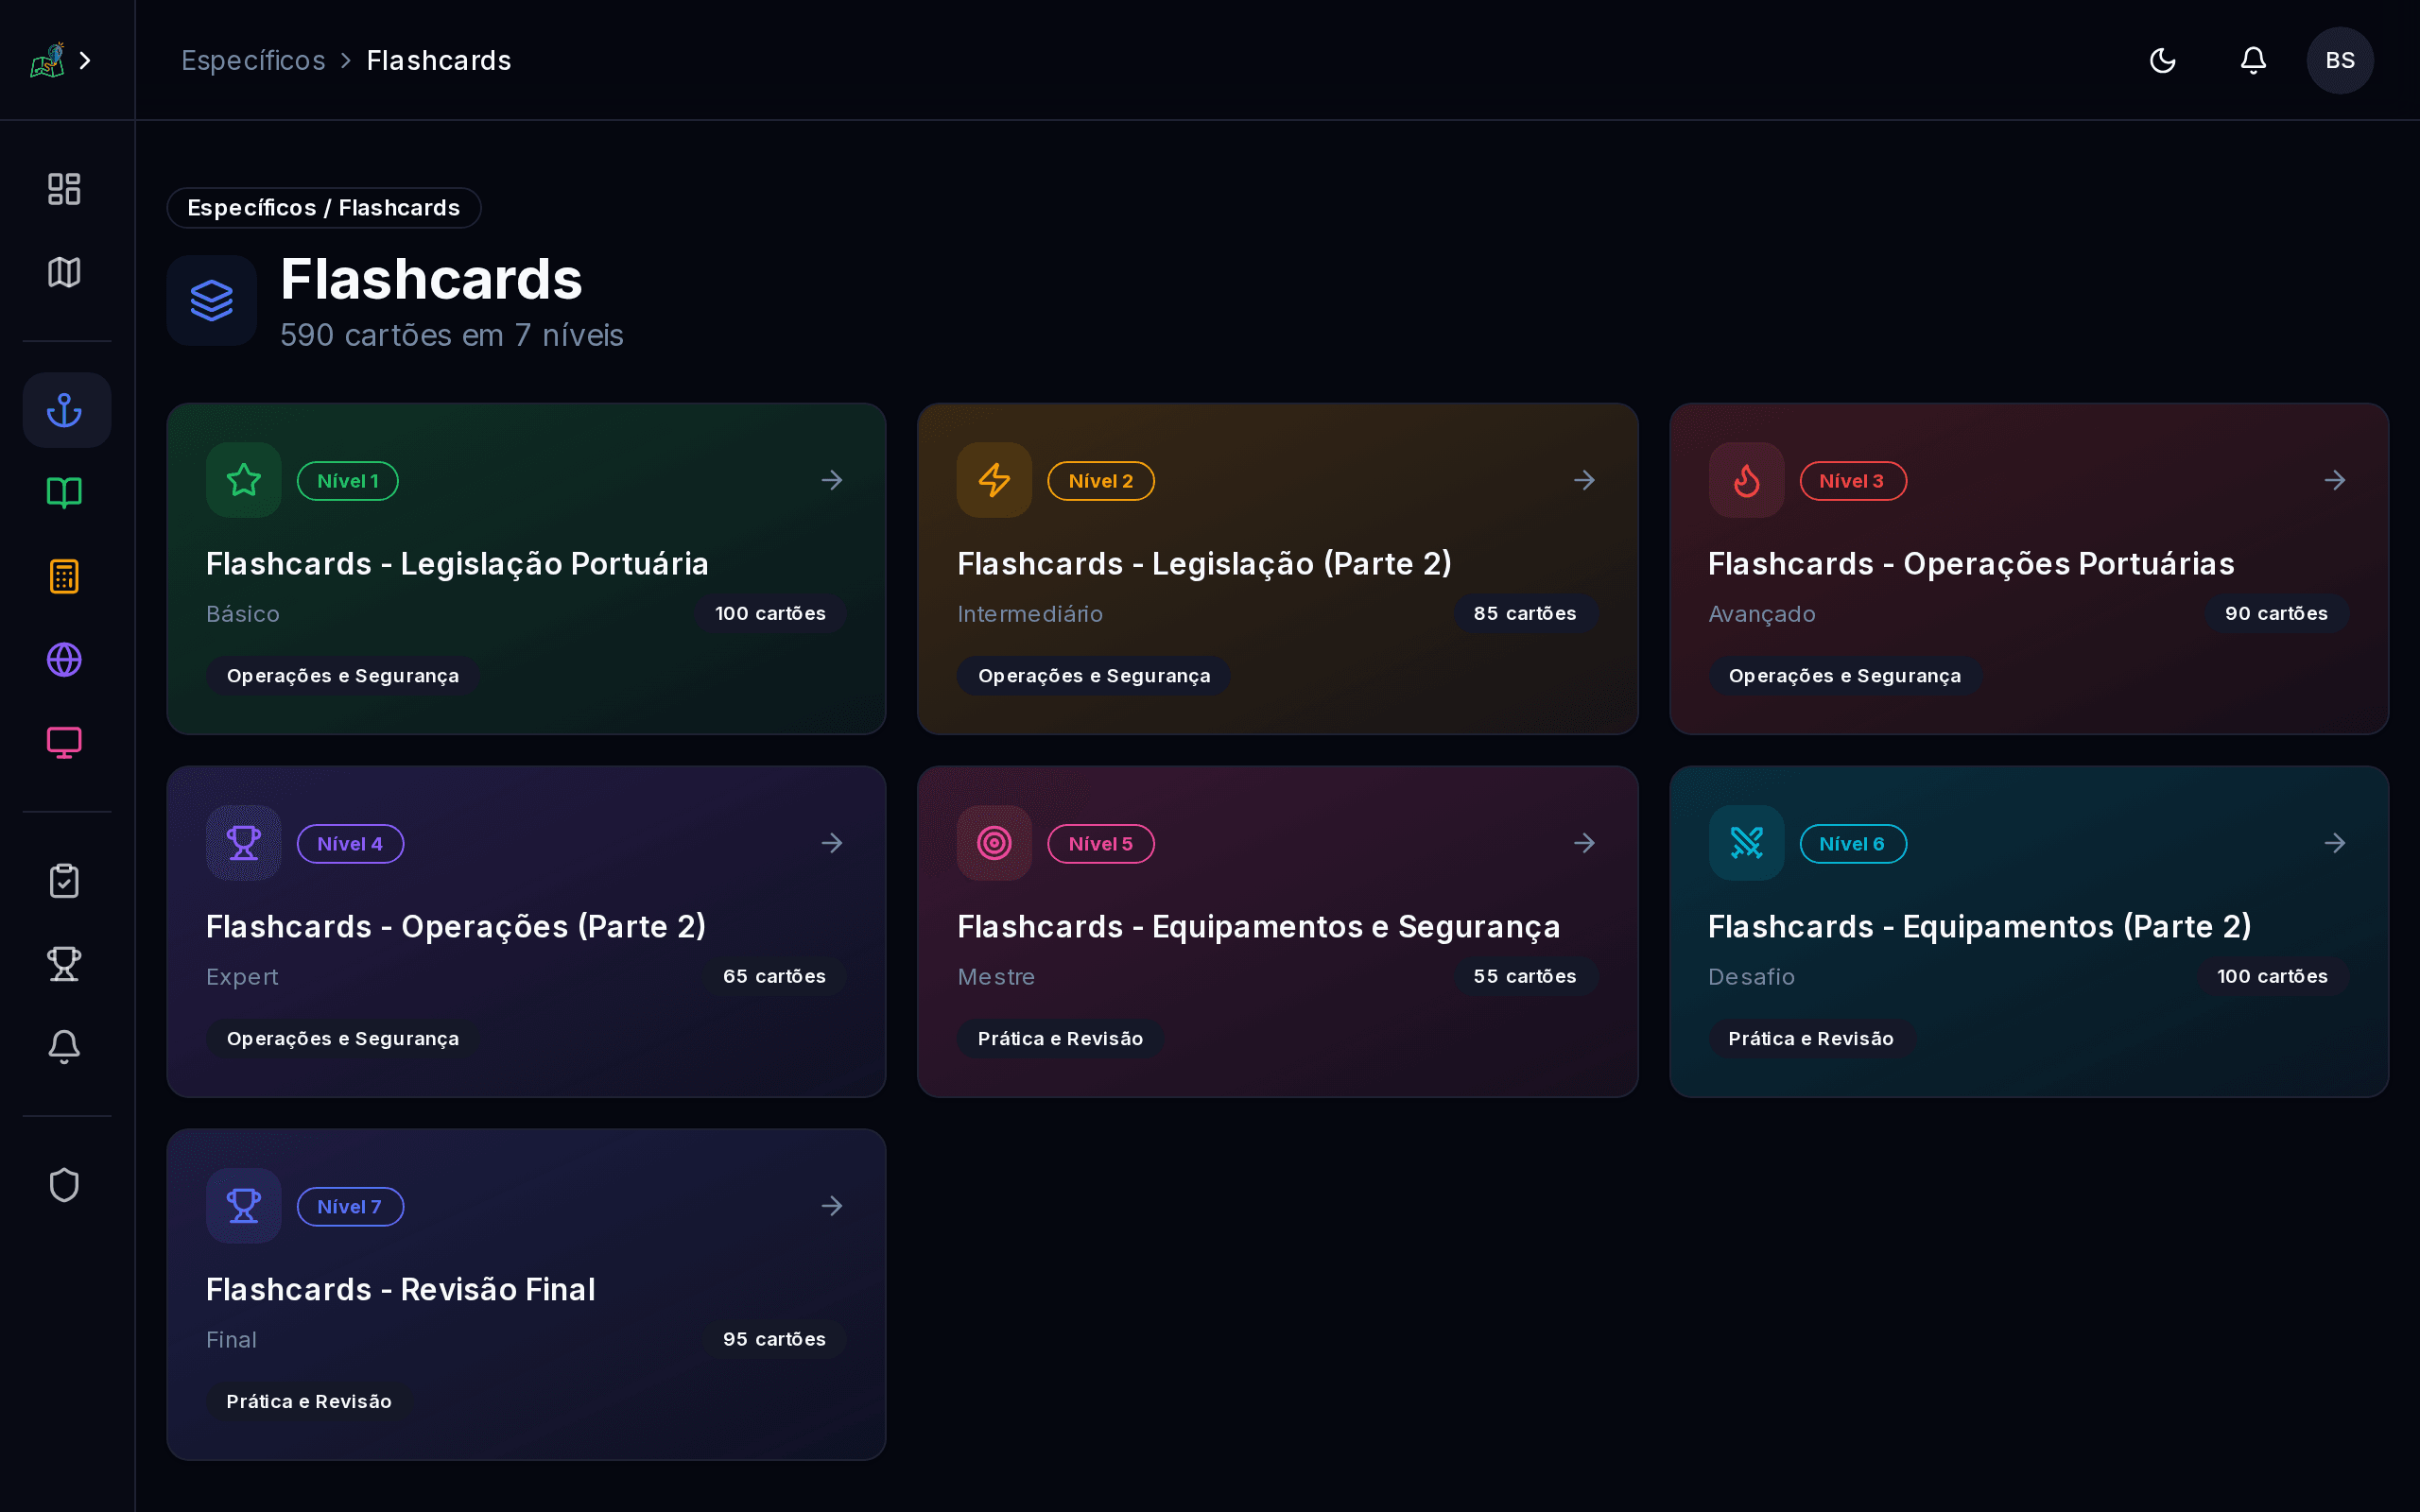Open Nível 1 Legislação Portuária card arrow
The height and width of the screenshot is (1512, 2420).
point(832,481)
